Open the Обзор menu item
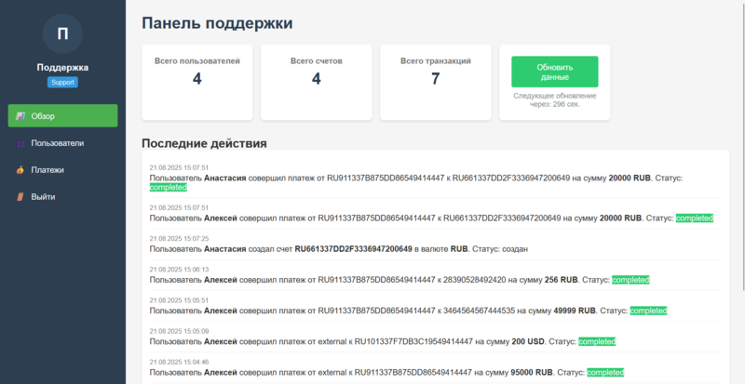This screenshot has height=384, width=745. [62, 116]
